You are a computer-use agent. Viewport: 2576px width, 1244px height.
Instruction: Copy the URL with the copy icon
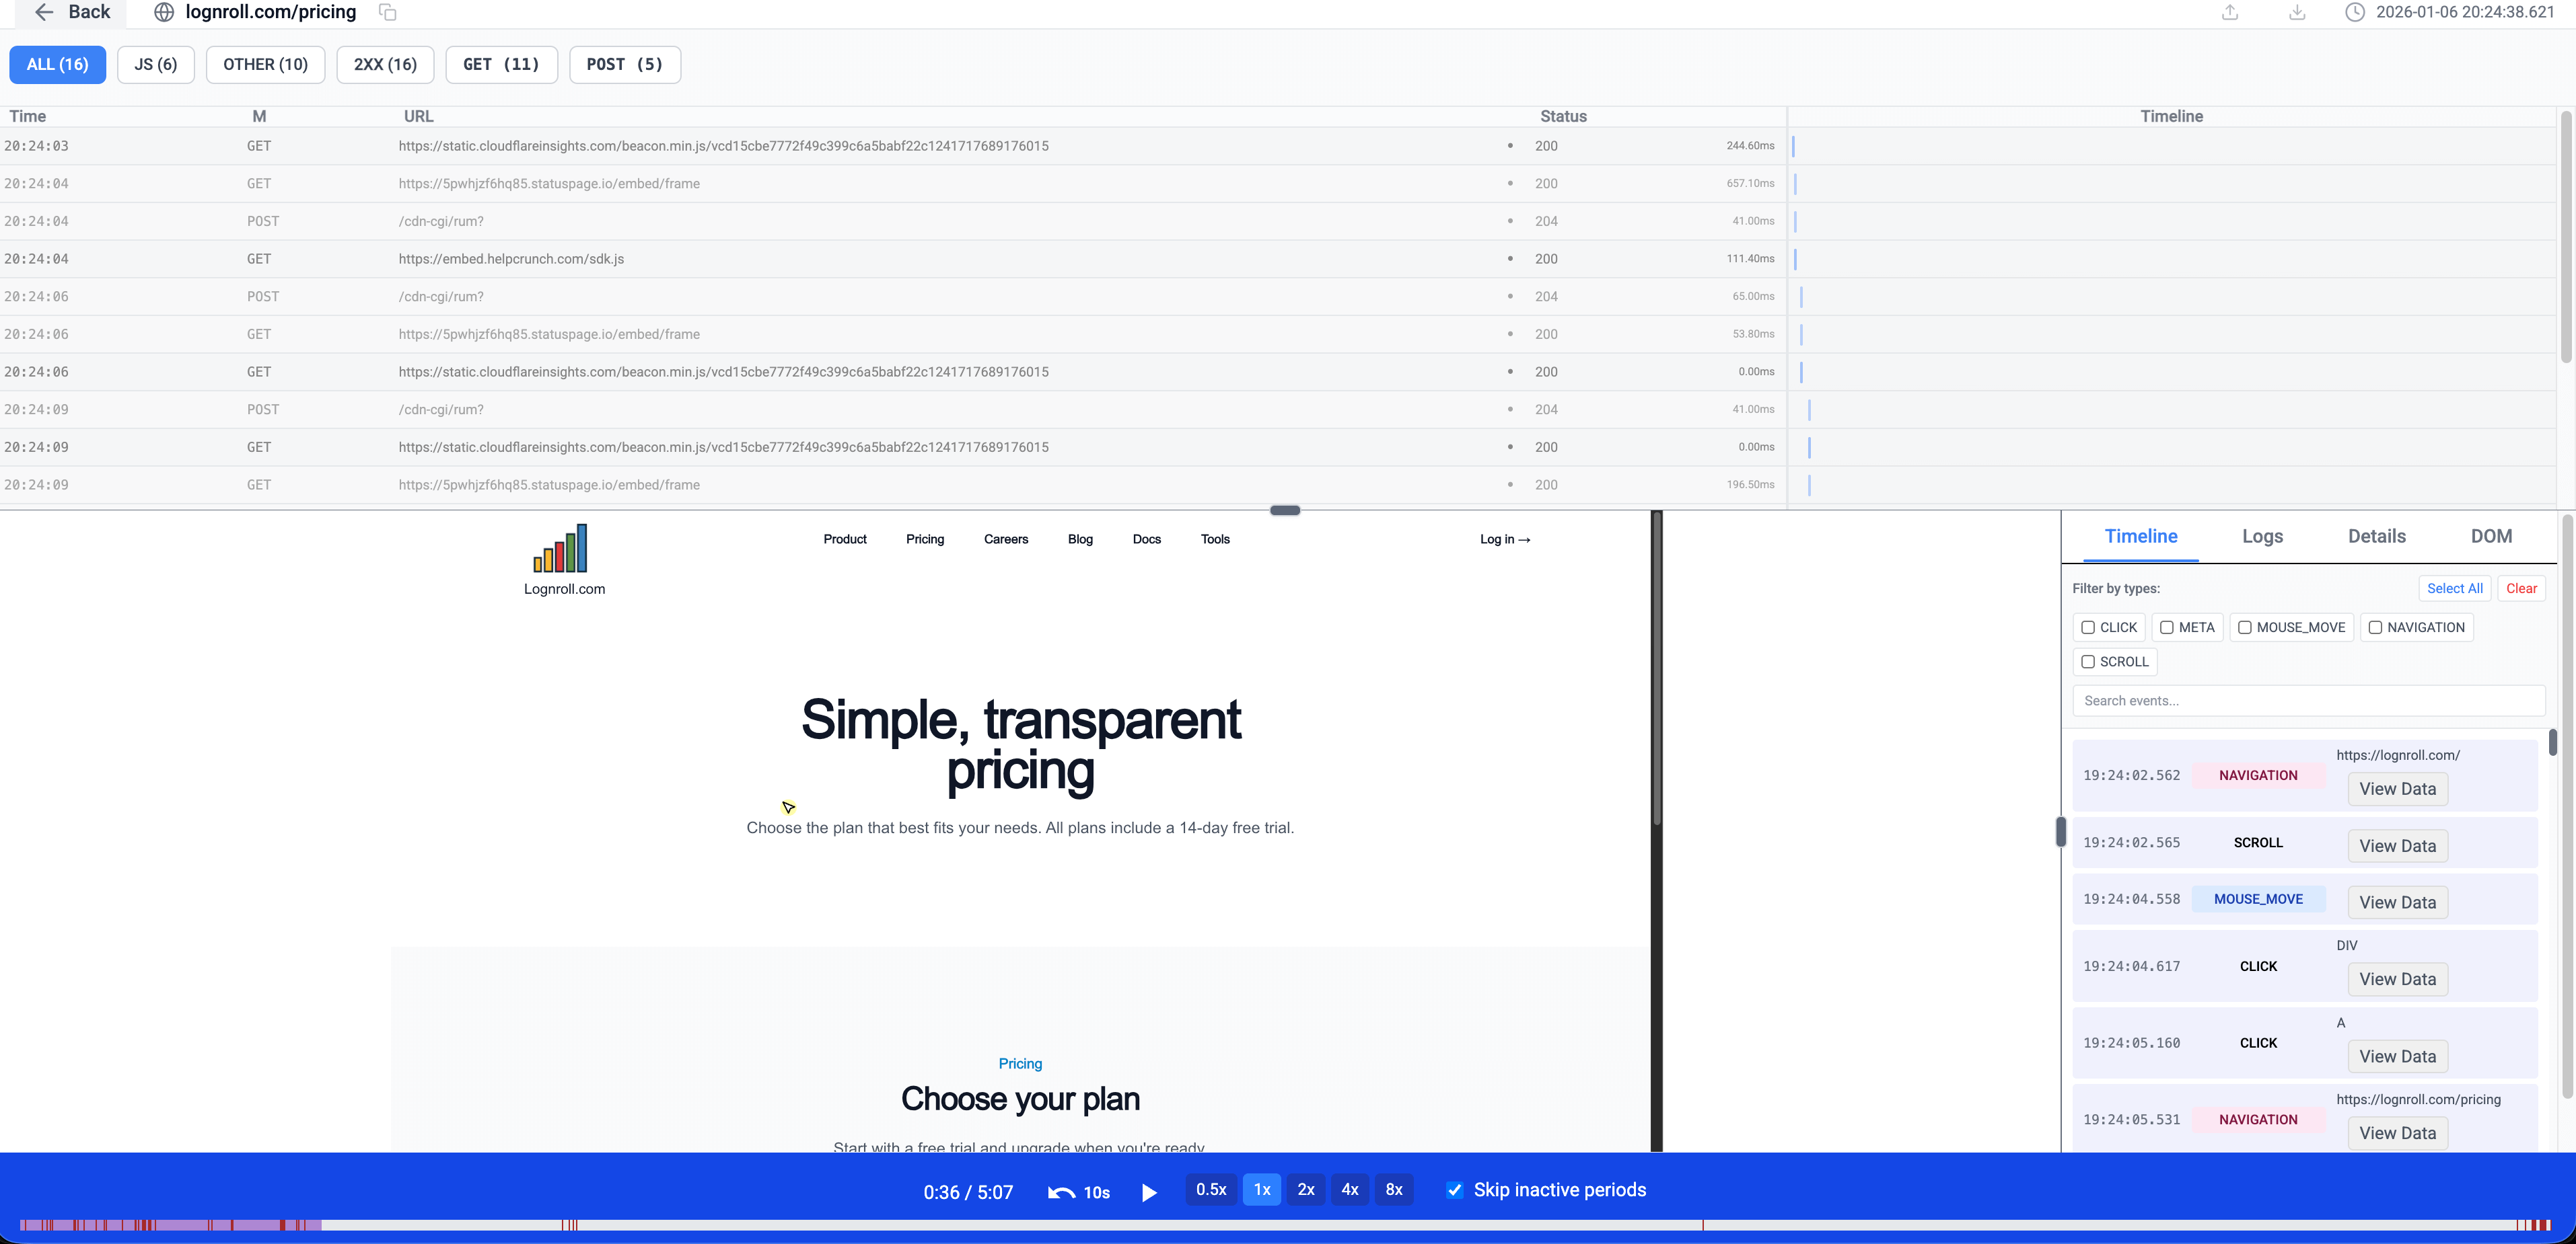point(387,12)
